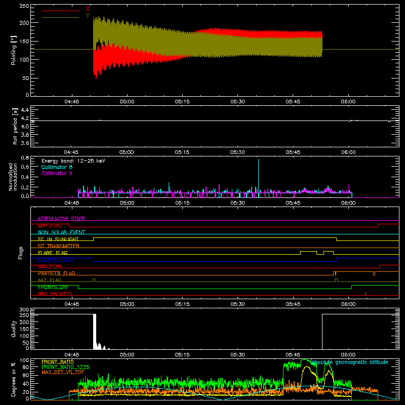This screenshot has width=405, height=405.
Task: Click the FRONT_RATIO legend text
Action: tap(58, 362)
